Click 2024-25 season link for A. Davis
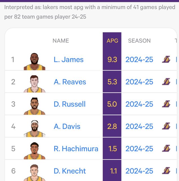The image size is (179, 181). tap(139, 126)
